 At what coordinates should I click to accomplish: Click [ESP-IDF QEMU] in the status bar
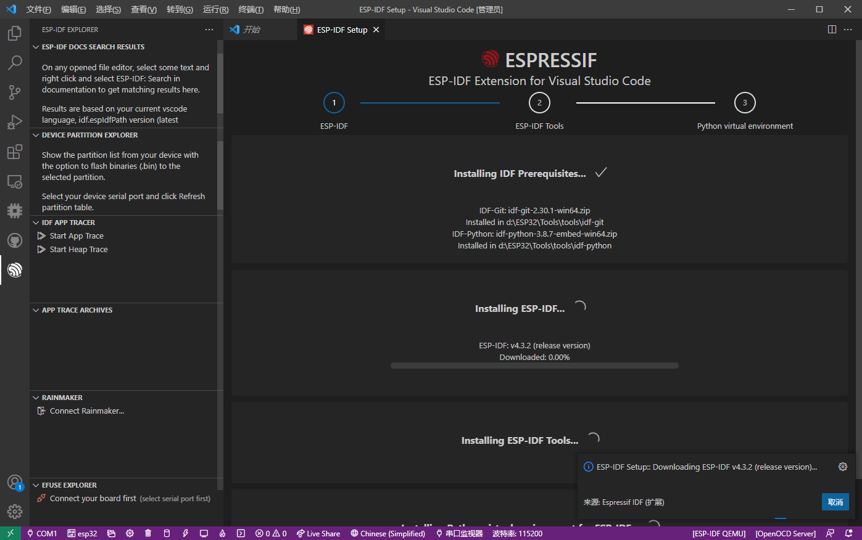719,533
